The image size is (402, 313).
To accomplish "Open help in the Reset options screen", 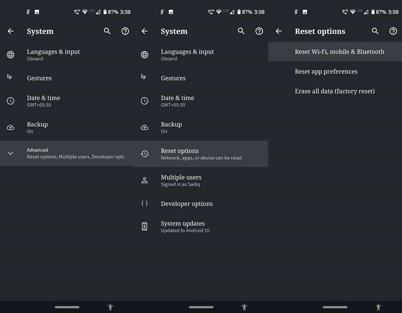I will click(393, 31).
